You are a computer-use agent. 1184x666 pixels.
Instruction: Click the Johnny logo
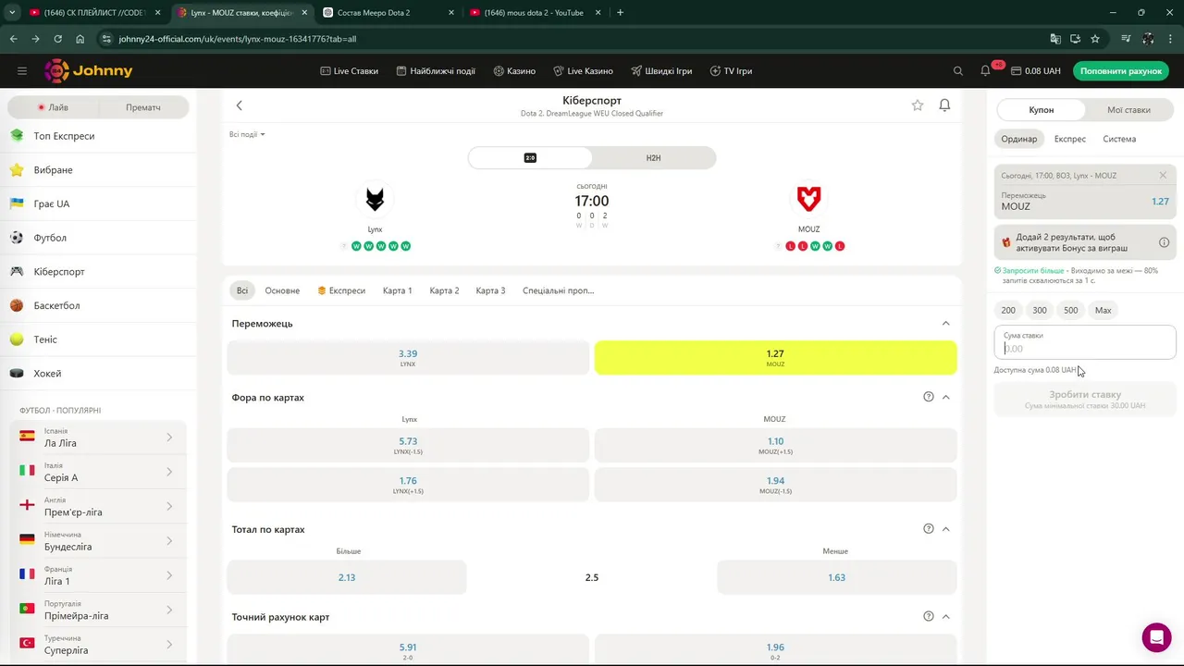[89, 71]
